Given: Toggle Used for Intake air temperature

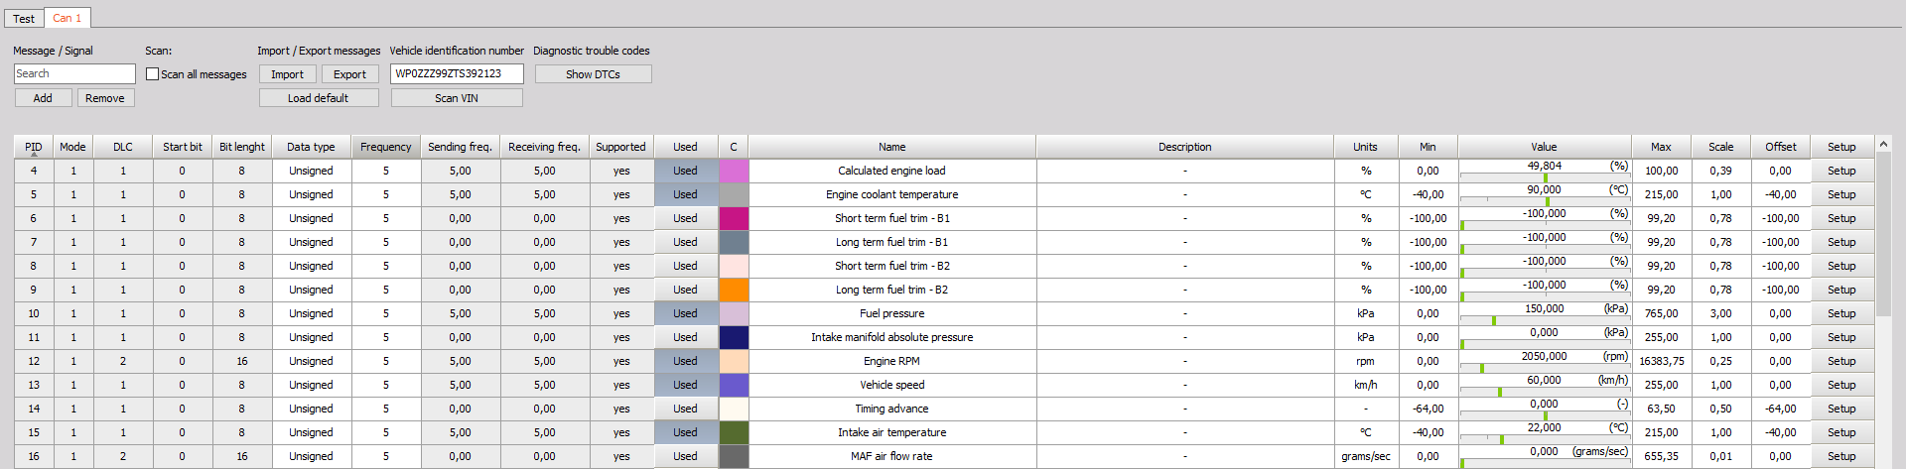Looking at the screenshot, I should tap(685, 432).
